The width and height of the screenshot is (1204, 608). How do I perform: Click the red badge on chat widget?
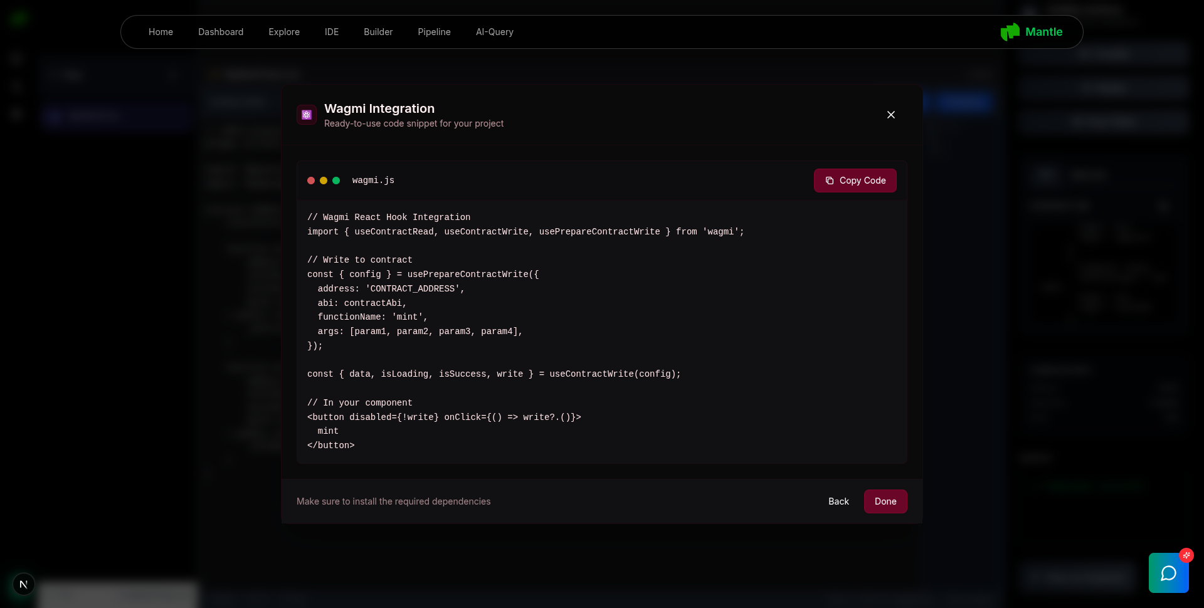1186,555
